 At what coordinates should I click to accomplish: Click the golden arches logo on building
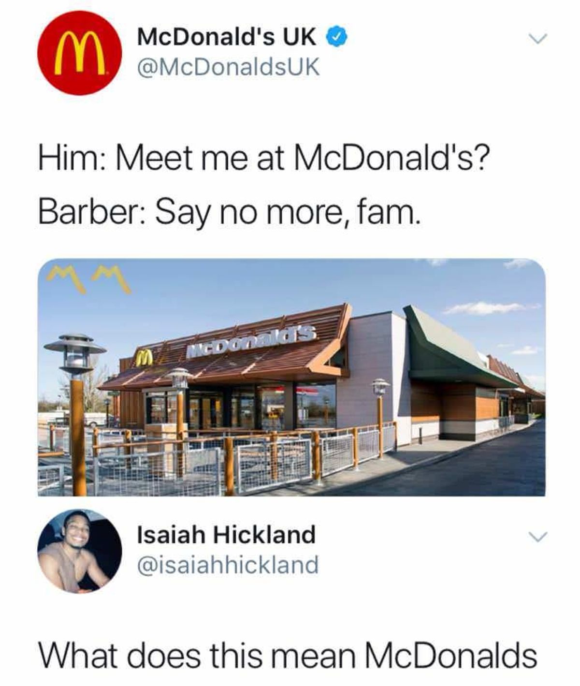click(x=143, y=358)
